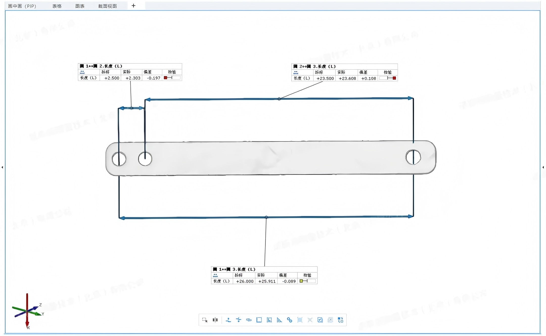Click the mirror/symmetry split icon

tap(215, 320)
